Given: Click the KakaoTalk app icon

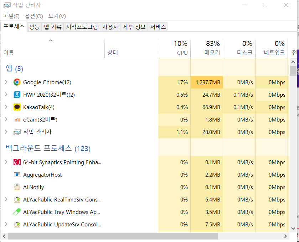Looking at the screenshot, I should [x=17, y=107].
